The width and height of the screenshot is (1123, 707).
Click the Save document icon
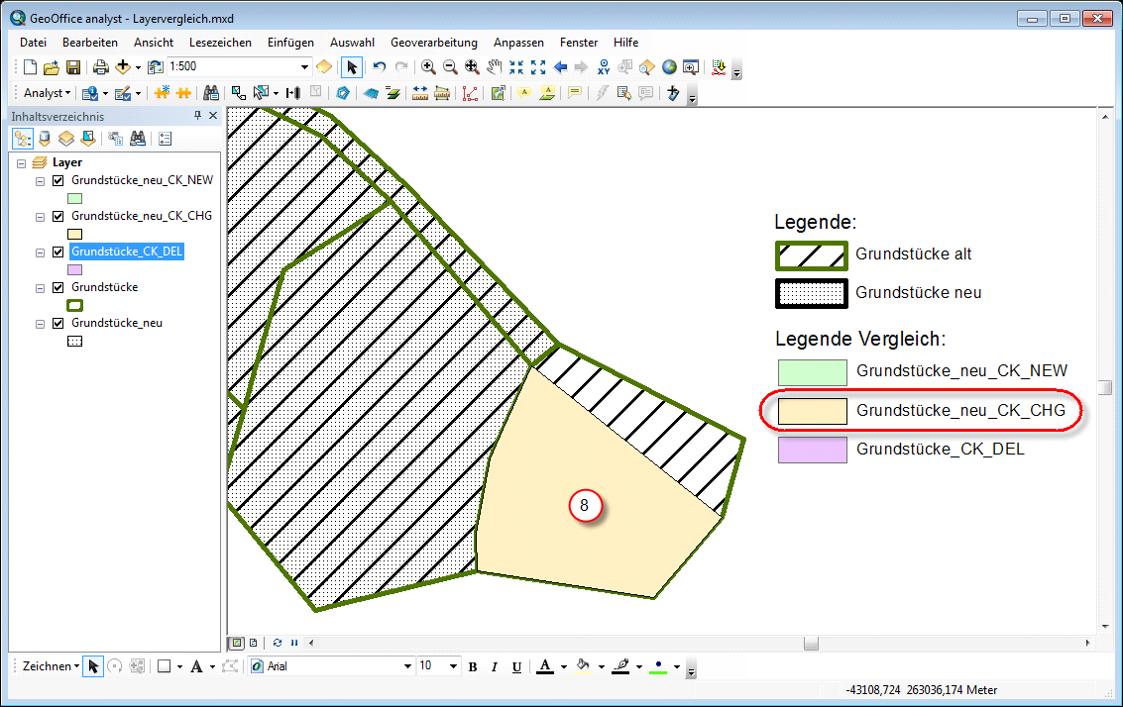[73, 67]
